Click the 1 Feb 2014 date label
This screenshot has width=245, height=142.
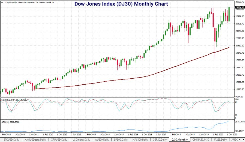click(x=90, y=134)
